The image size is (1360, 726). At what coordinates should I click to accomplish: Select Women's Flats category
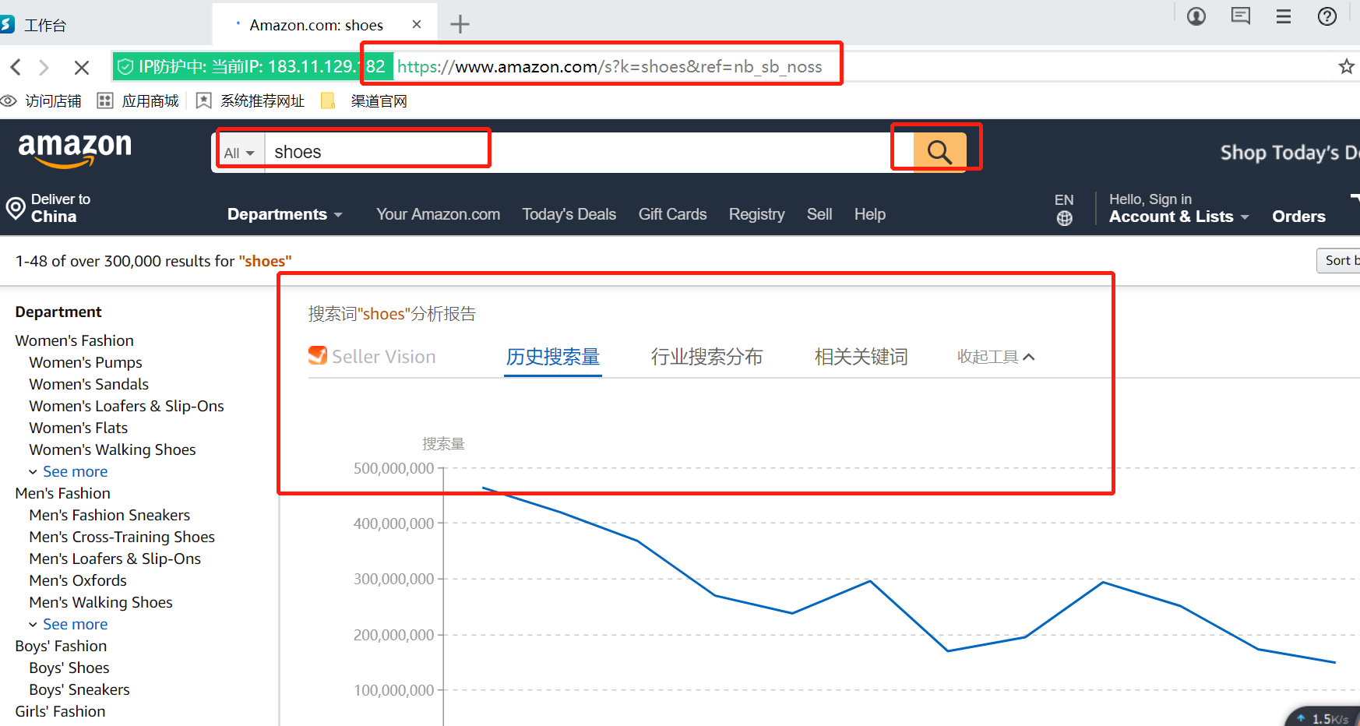[x=78, y=428]
